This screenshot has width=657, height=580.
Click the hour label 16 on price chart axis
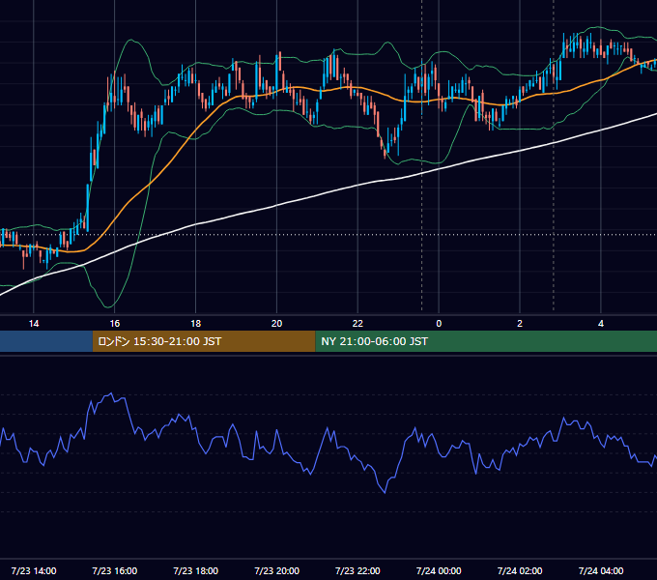click(x=114, y=324)
